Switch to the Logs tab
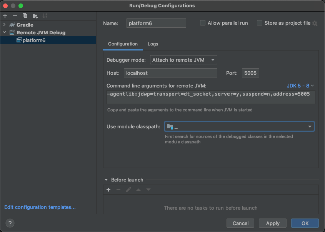 153,44
